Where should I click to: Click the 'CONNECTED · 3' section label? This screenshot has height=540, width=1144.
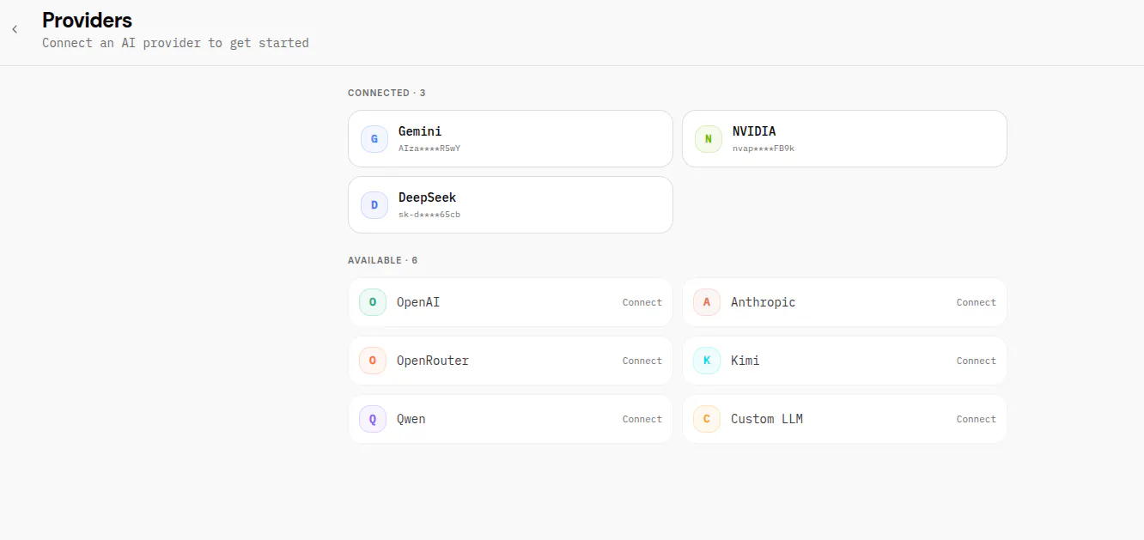click(x=386, y=93)
